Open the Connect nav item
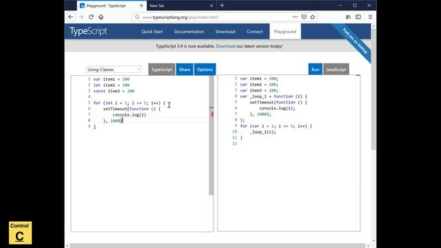The image size is (441, 248). click(x=254, y=32)
